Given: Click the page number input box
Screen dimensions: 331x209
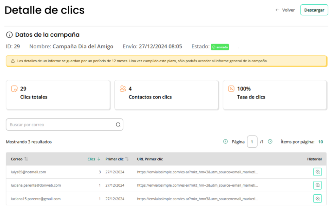Looking at the screenshot, I should pos(252,142).
